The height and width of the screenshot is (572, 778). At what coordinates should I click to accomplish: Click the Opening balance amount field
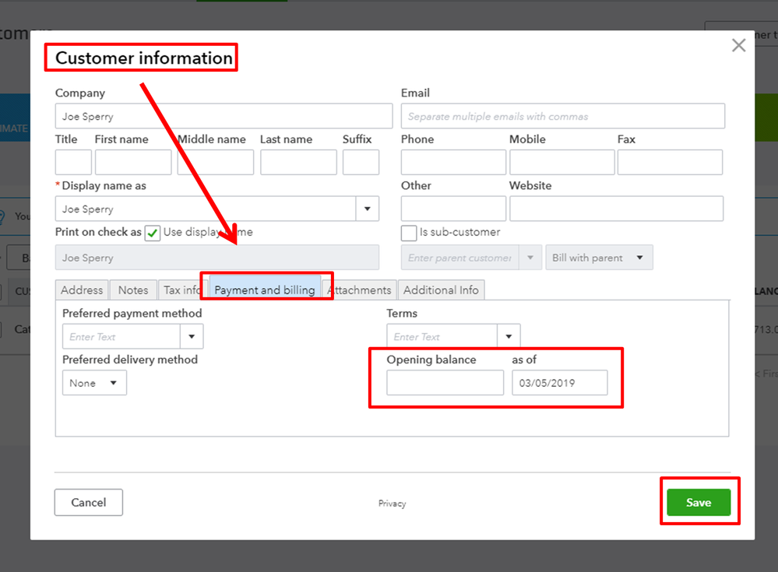(x=445, y=383)
